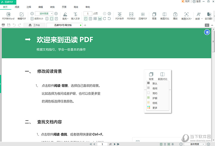Expand the left side panel handle
The image size is (215, 146).
1,84
